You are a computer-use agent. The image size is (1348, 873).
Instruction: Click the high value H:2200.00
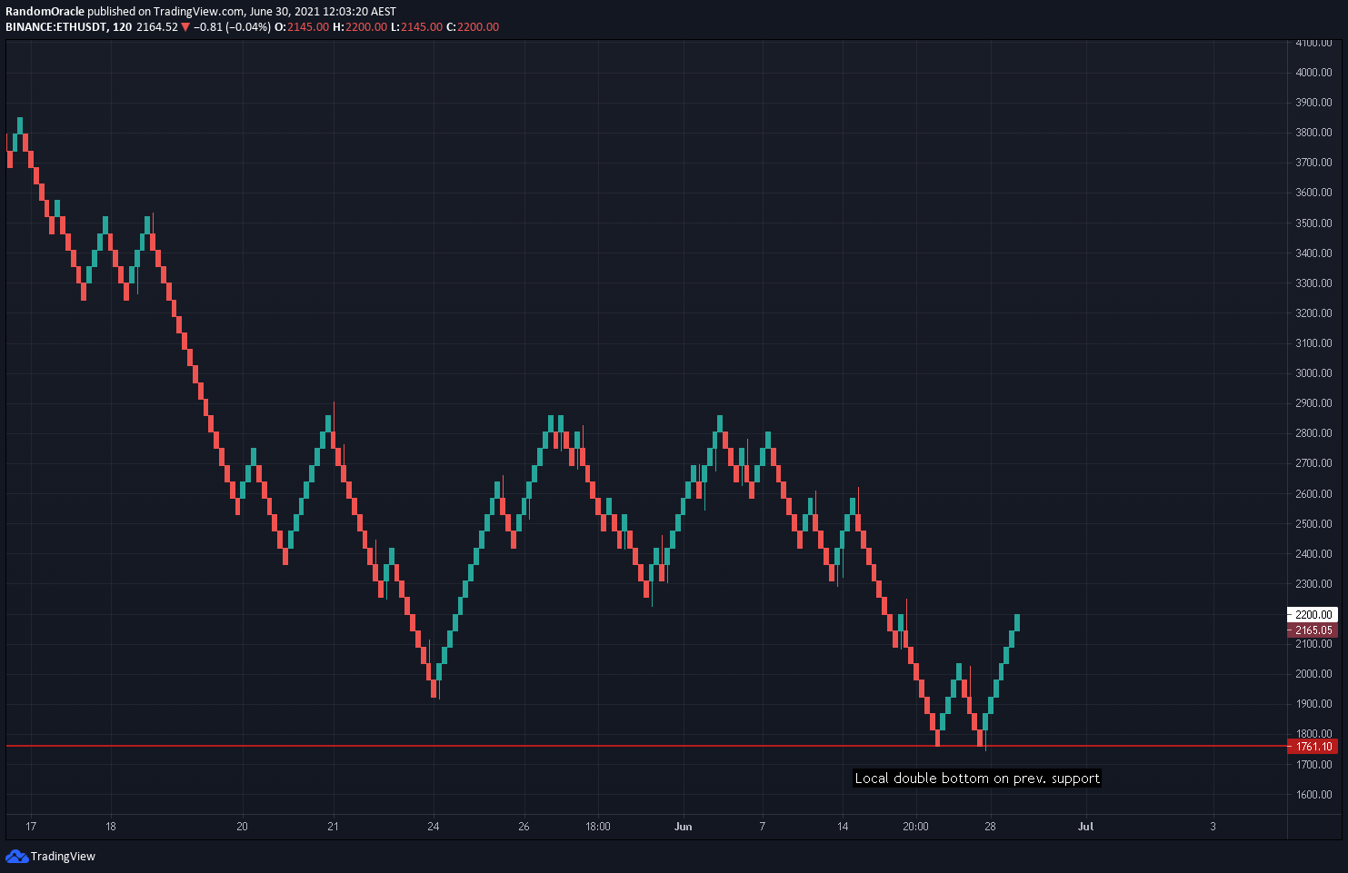click(x=360, y=27)
